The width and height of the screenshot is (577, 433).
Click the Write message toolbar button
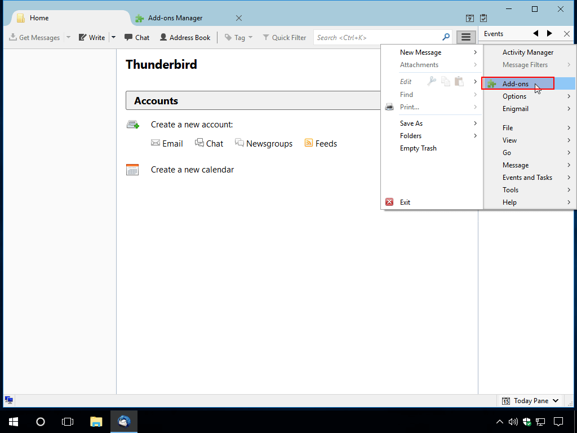pos(91,37)
